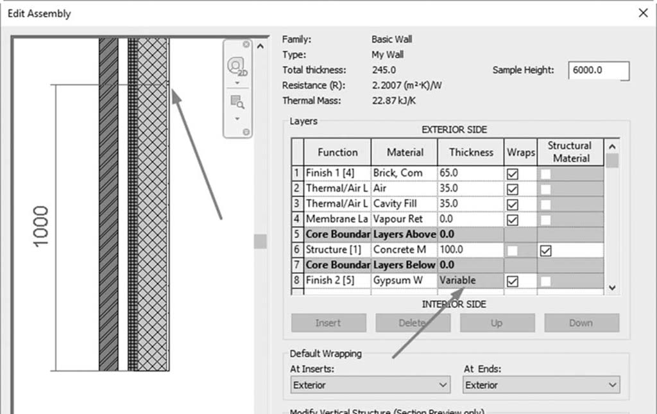Click the Insert layer button
The image size is (657, 414).
pyautogui.click(x=328, y=323)
